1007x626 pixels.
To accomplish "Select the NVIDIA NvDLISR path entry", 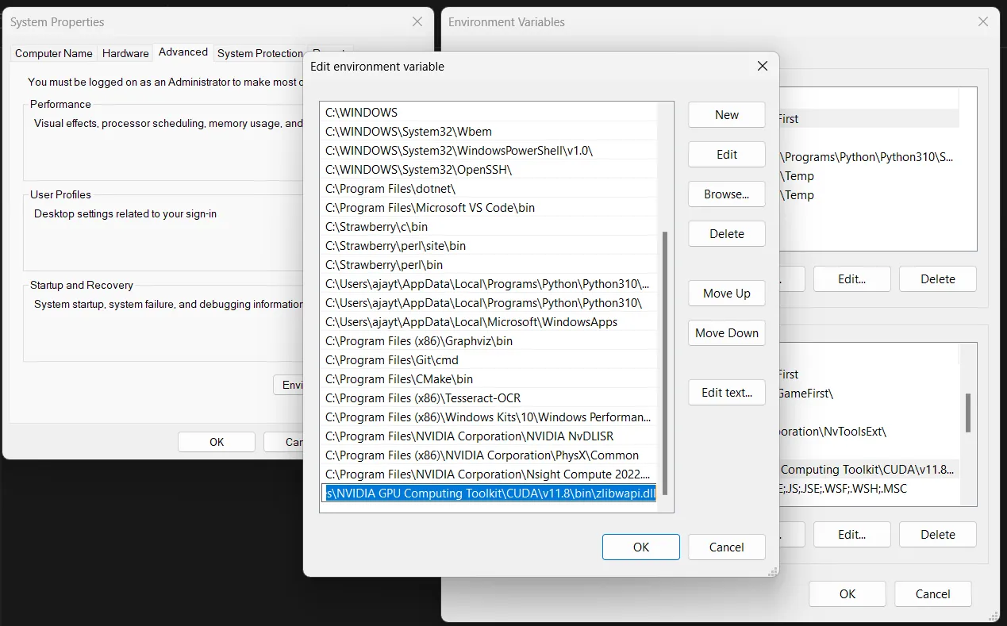I will pyautogui.click(x=490, y=436).
